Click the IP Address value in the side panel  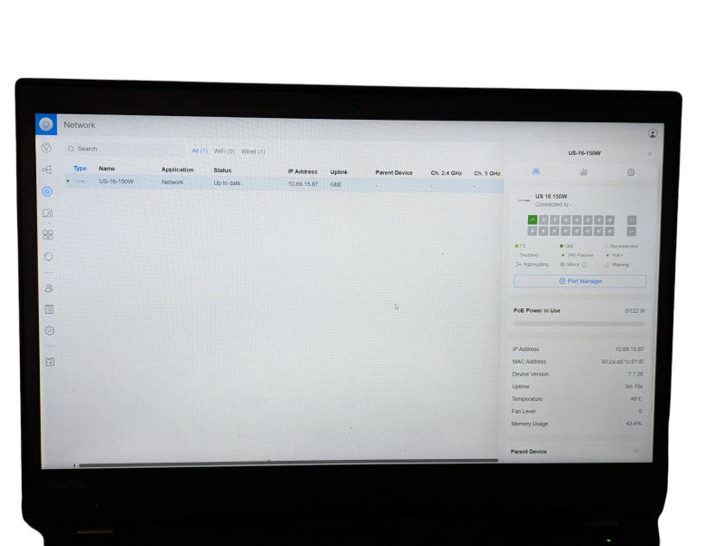point(629,349)
